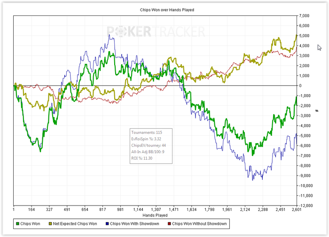Image resolution: width=329 pixels, height=237 pixels.
Task: Click the green Chips Won legend swatch
Action: [18, 224]
